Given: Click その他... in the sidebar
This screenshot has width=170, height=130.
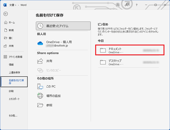Looking at the screenshot, I should point(13,116).
